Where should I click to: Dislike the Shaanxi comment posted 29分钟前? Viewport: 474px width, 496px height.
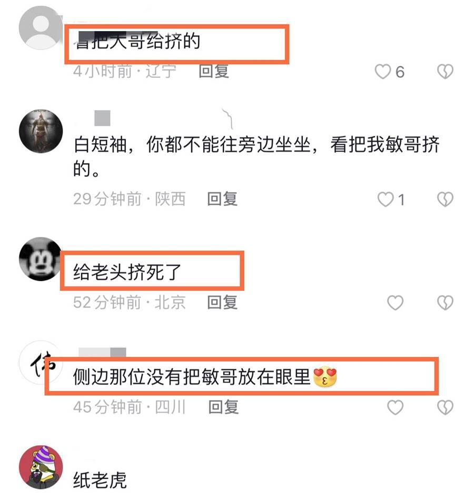tap(445, 199)
